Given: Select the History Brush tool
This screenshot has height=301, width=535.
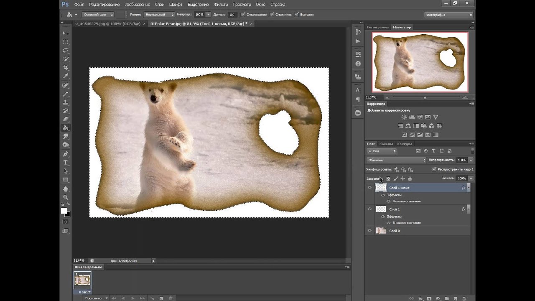Looking at the screenshot, I should [66, 111].
